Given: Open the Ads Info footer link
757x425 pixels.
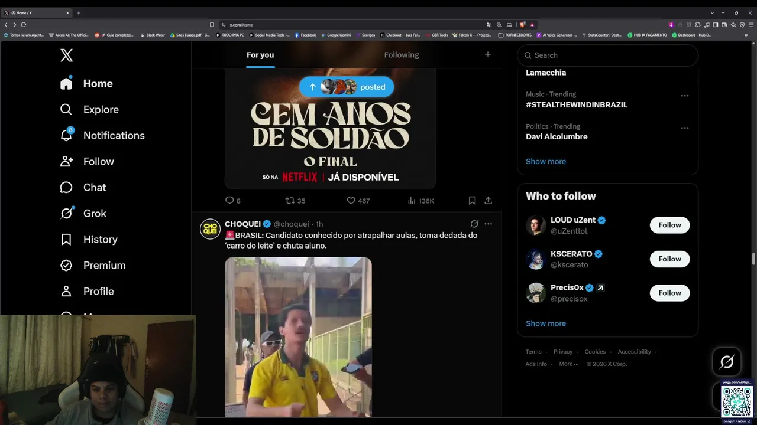Looking at the screenshot, I should (536, 364).
